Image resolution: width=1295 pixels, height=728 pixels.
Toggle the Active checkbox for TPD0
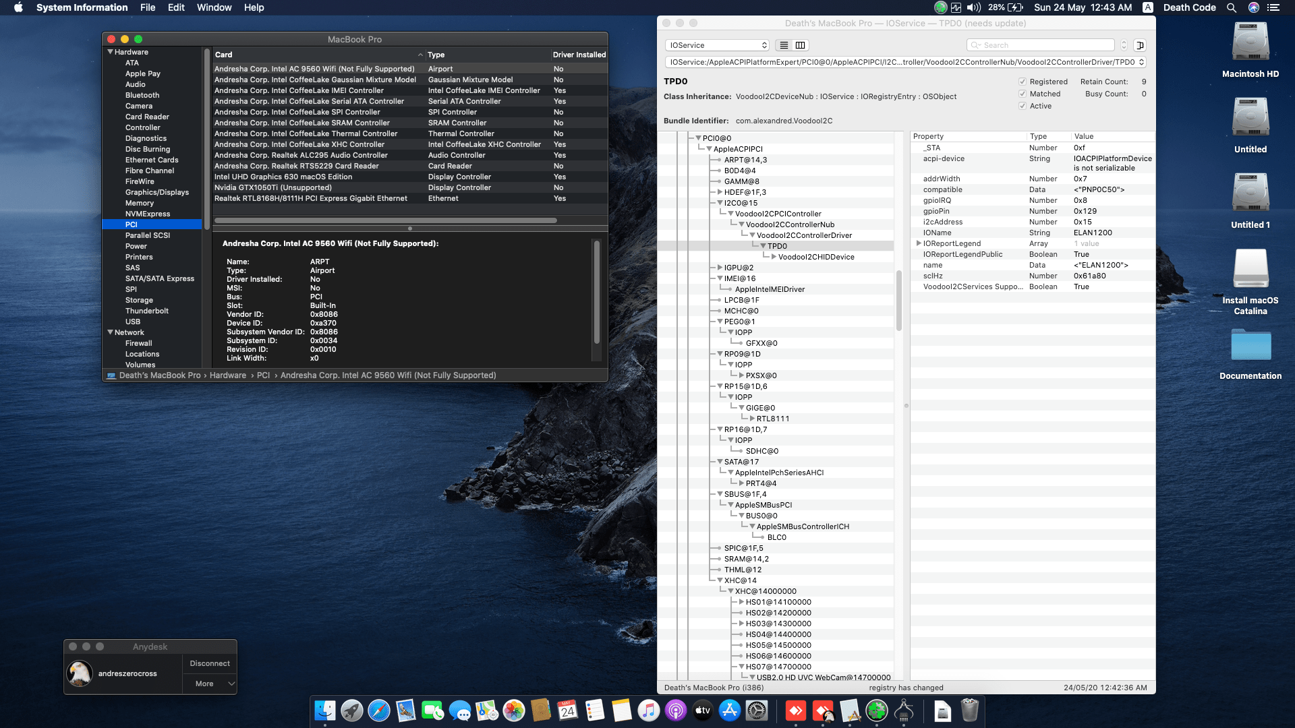[x=1023, y=106]
